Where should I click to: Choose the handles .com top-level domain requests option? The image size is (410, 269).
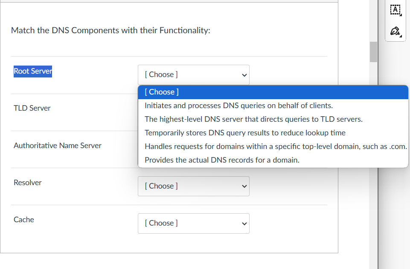click(275, 146)
